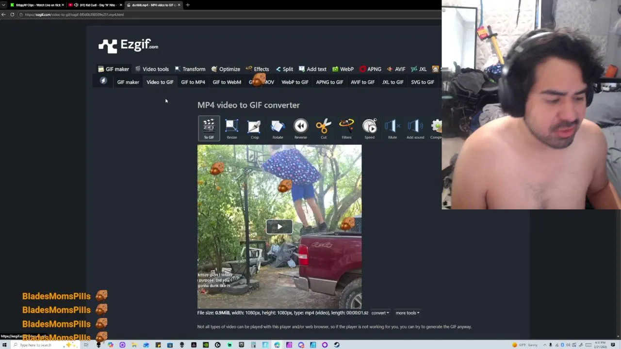The height and width of the screenshot is (349, 621).
Task: Play the video preview
Action: (x=279, y=226)
